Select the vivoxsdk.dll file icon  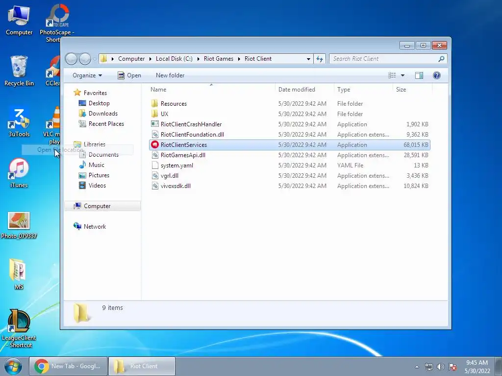coord(155,186)
